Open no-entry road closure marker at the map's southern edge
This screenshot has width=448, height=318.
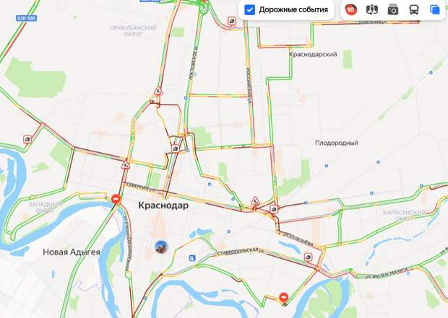[283, 298]
